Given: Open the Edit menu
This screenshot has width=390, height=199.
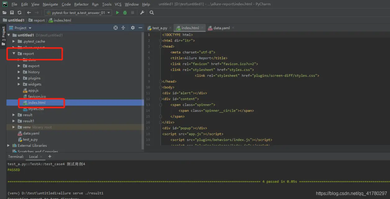Looking at the screenshot, I should 24,4.
